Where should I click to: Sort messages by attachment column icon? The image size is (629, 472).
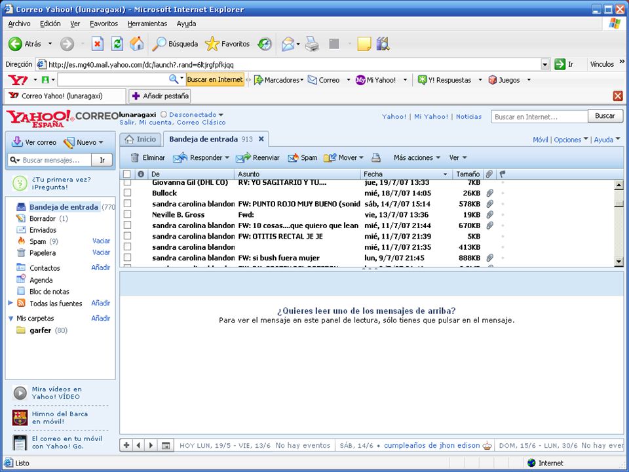(x=489, y=174)
